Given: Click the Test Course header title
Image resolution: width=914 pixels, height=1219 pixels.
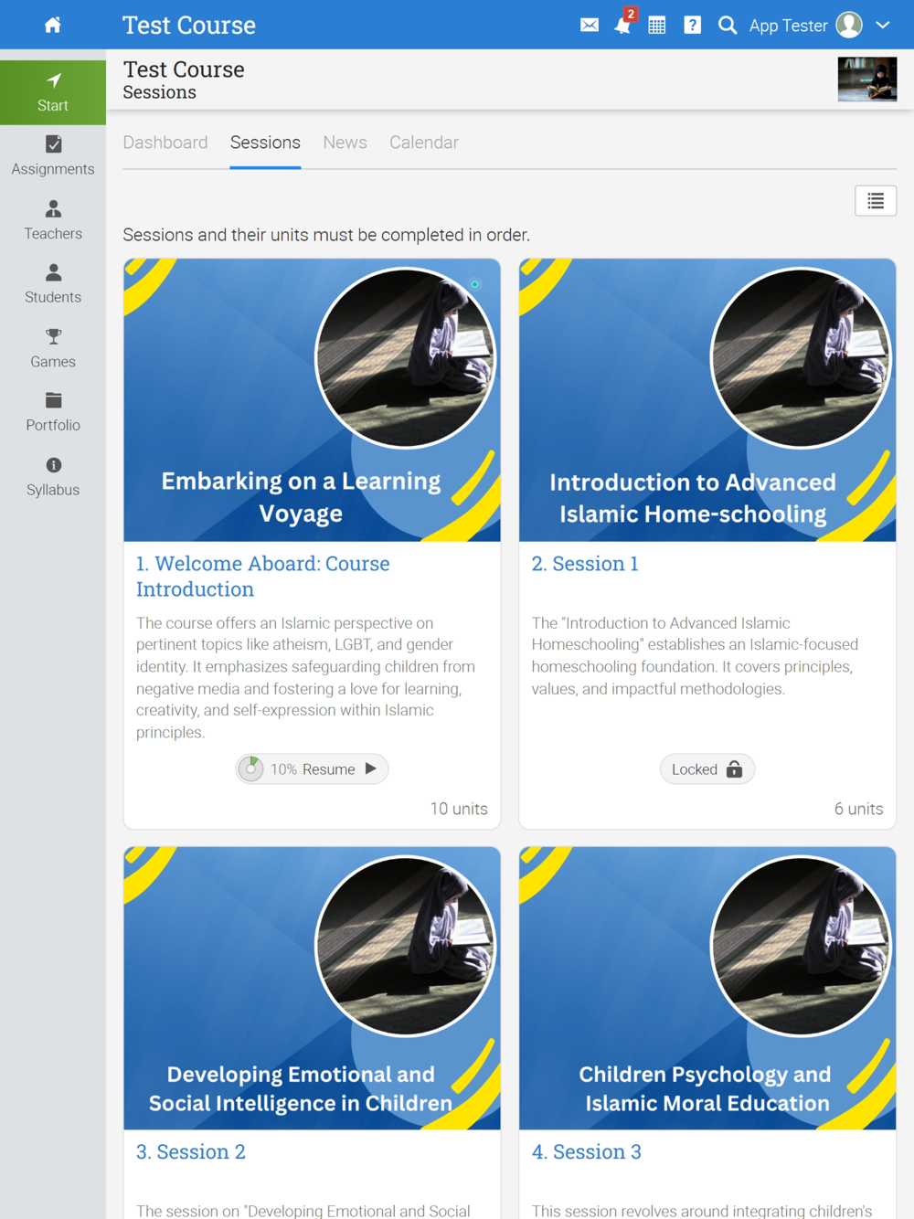Looking at the screenshot, I should 189,25.
